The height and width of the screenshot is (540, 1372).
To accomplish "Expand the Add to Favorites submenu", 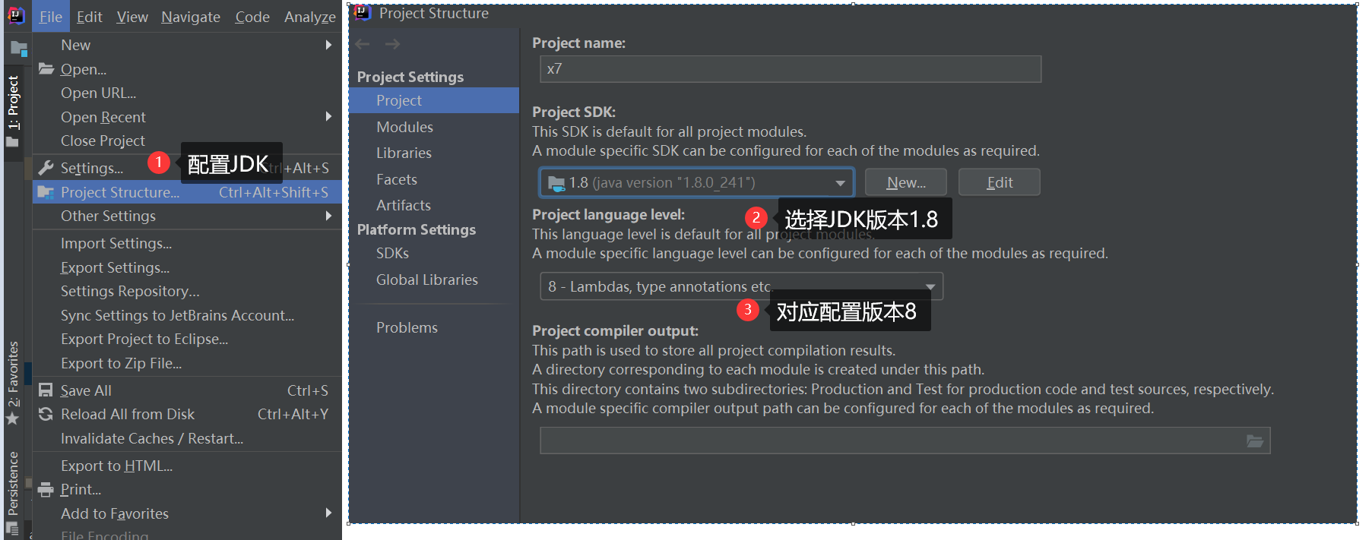I will pyautogui.click(x=328, y=513).
